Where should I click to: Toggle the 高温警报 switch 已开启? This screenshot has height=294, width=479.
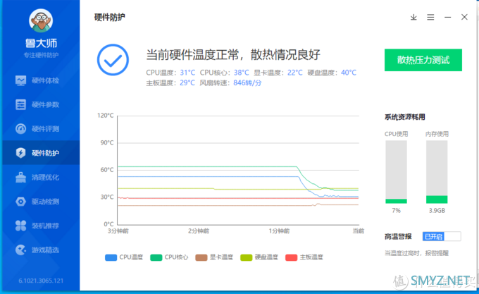442,236
